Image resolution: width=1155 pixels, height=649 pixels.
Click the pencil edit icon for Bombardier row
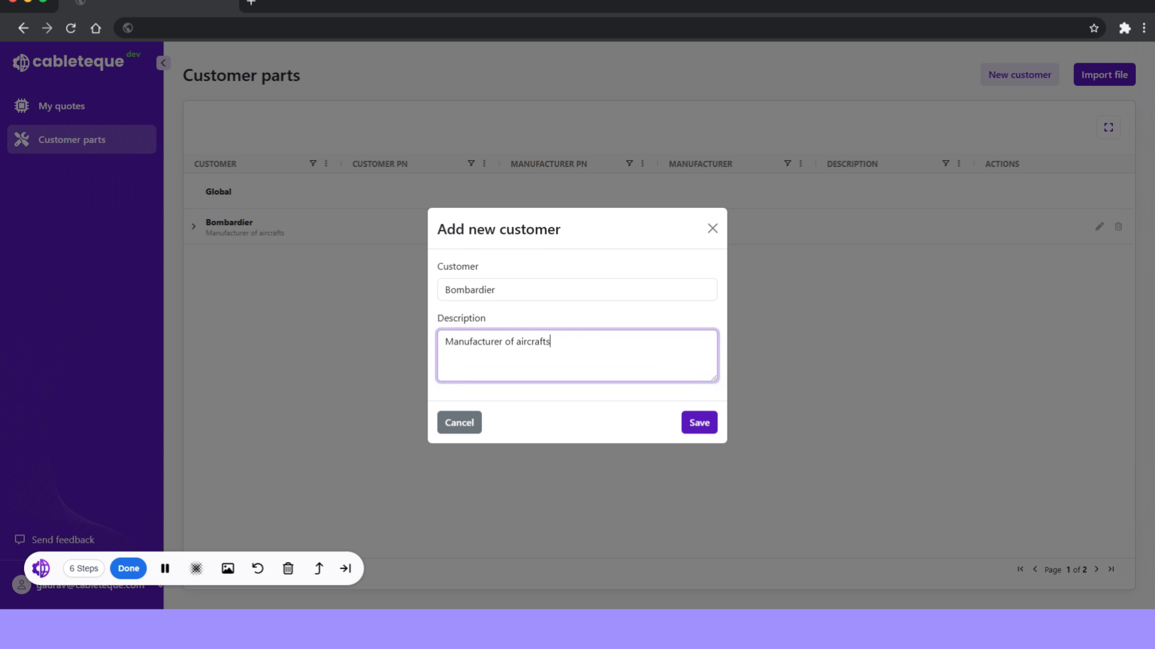[1099, 227]
